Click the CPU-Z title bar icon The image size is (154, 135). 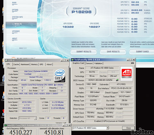tap(6, 60)
